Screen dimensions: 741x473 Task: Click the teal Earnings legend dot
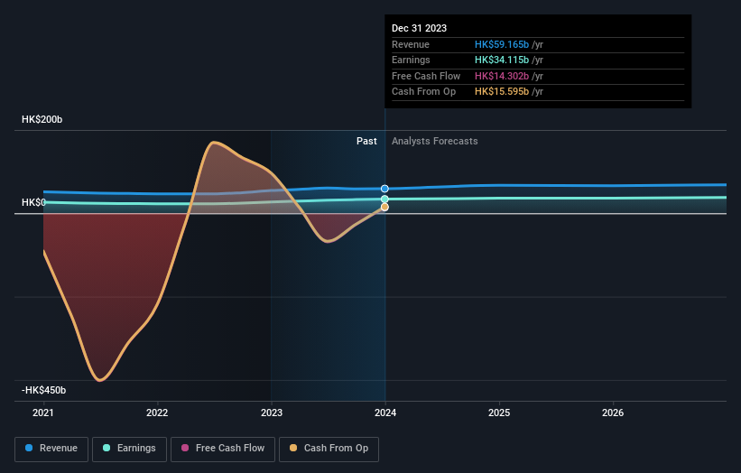107,448
